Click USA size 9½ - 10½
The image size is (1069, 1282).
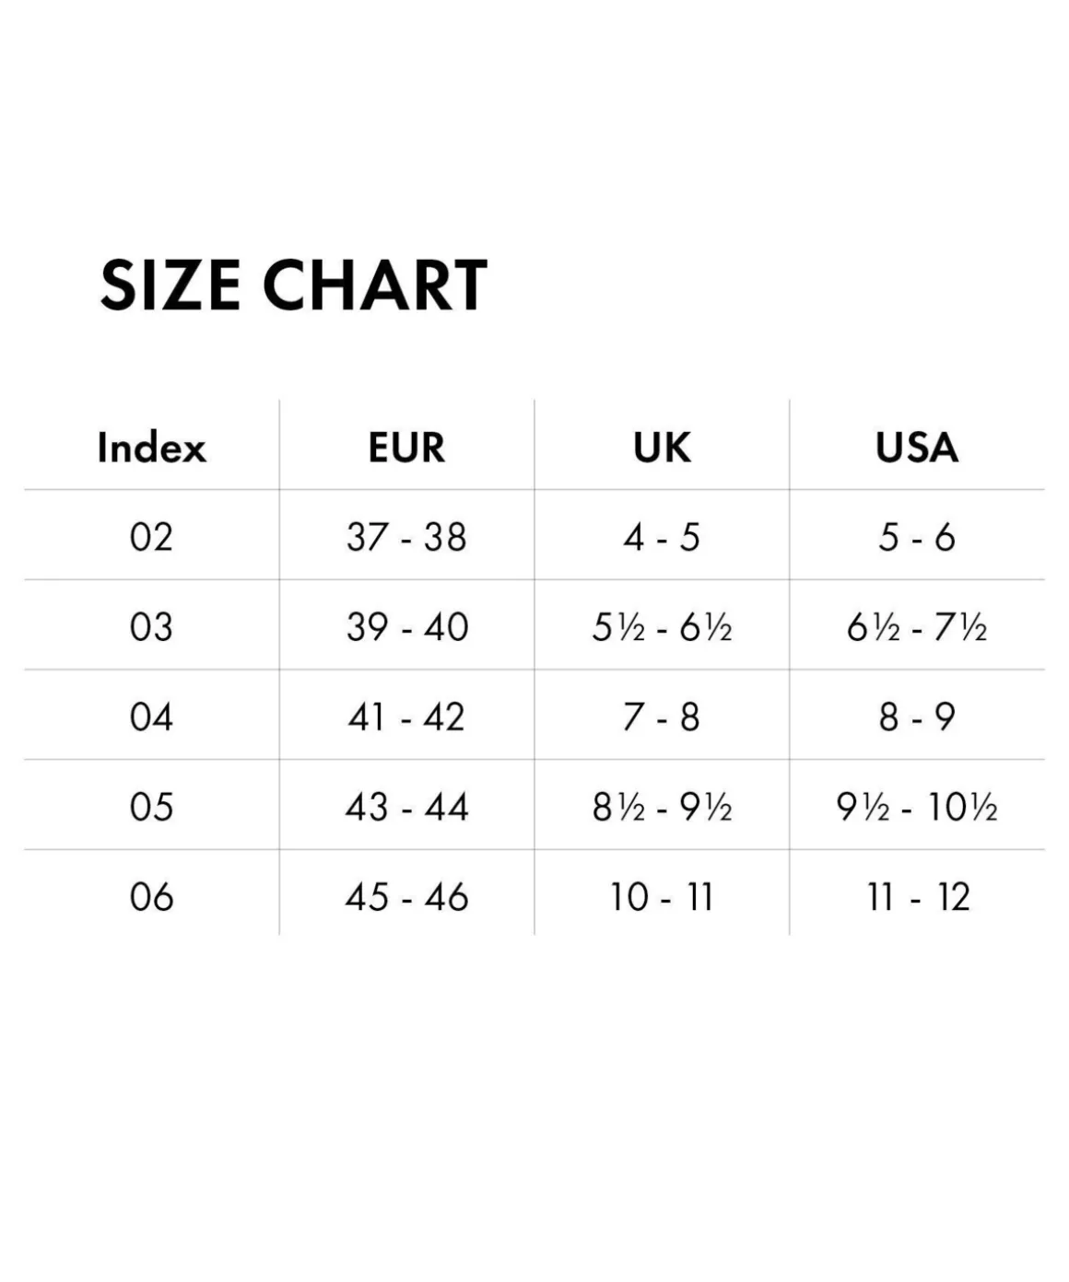917,807
